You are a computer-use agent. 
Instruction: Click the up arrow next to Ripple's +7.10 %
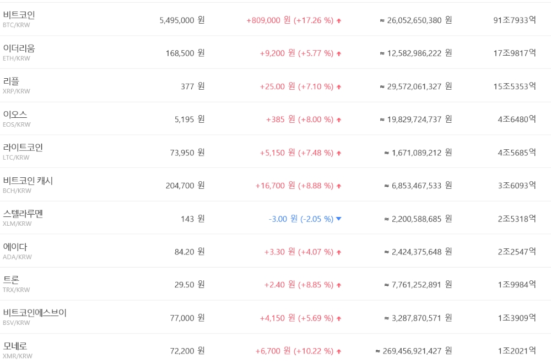(339, 86)
